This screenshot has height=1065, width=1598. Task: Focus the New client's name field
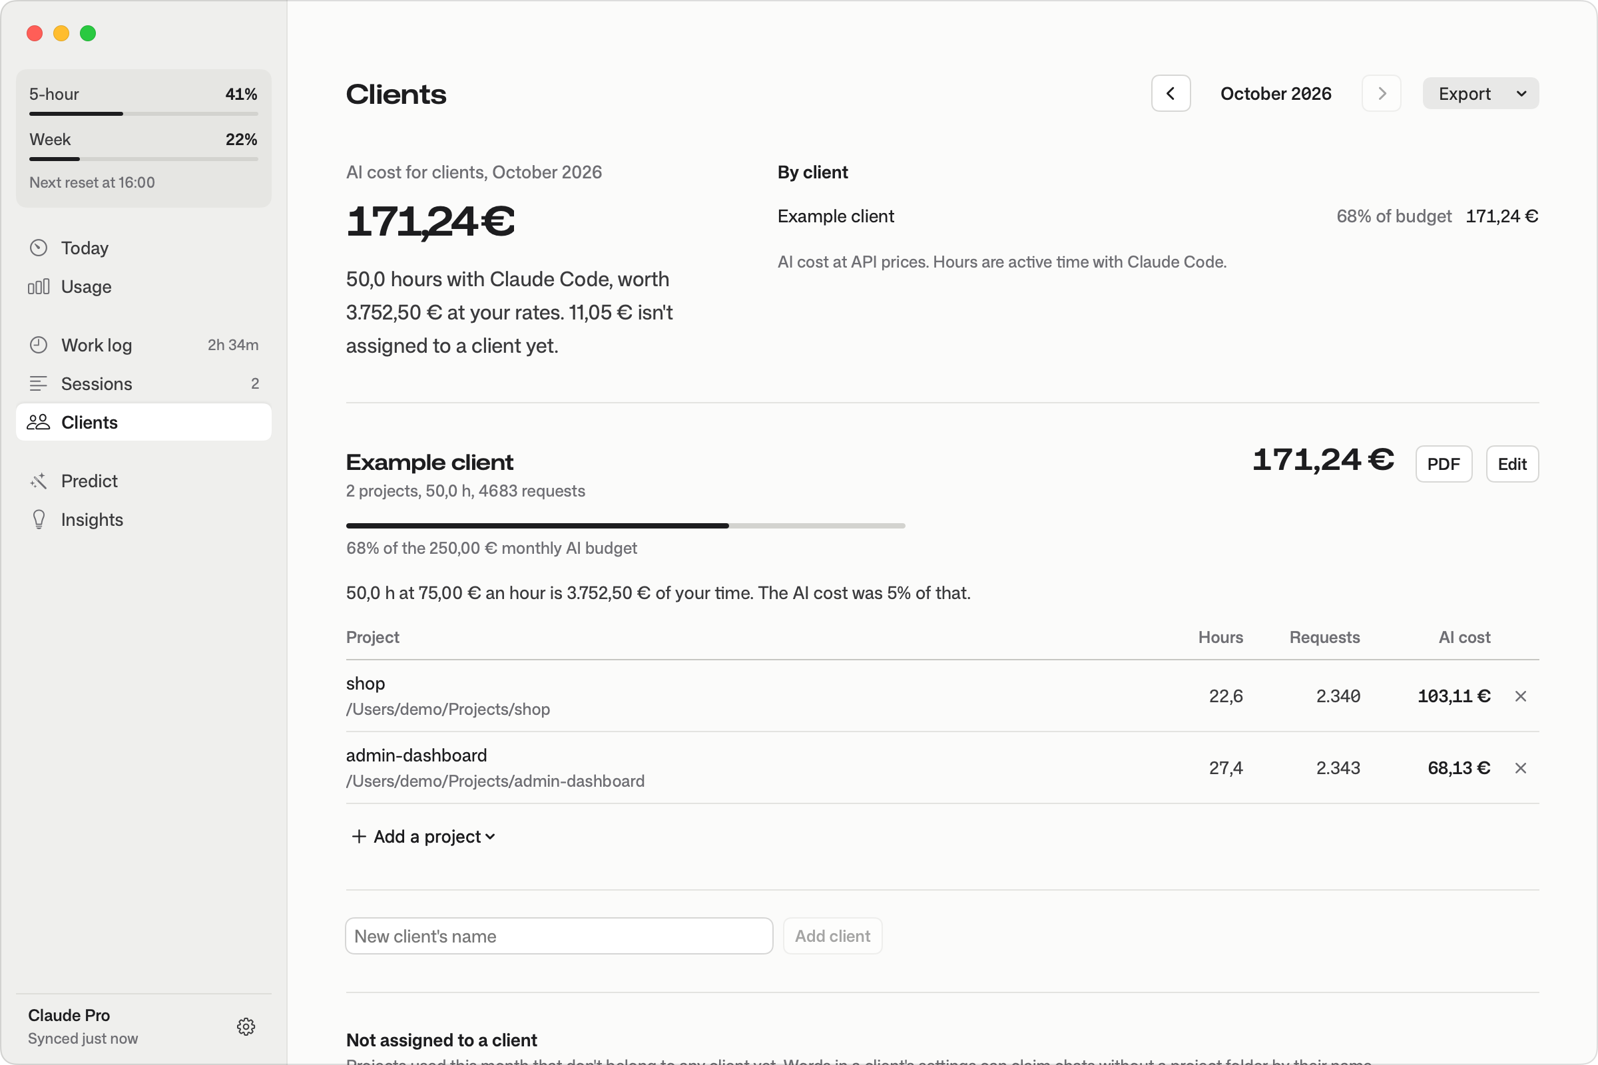[x=559, y=936]
